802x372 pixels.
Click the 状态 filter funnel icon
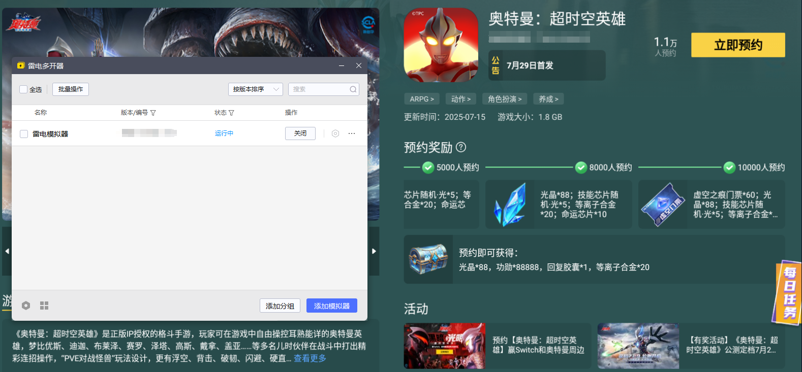[231, 113]
